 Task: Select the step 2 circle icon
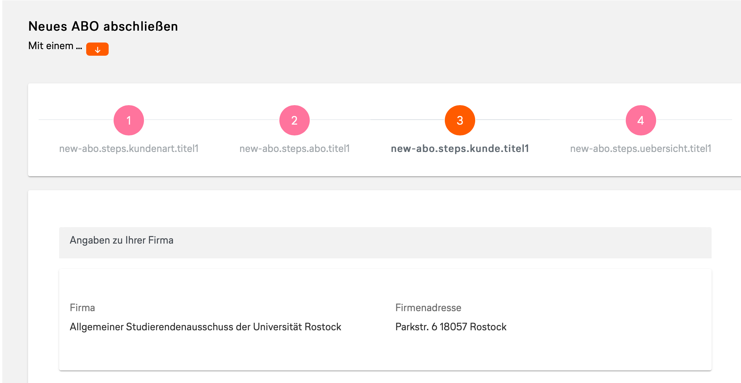click(x=295, y=120)
